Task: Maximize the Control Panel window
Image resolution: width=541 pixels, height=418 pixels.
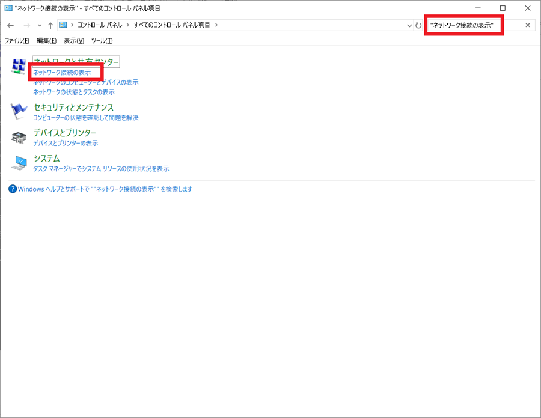Action: tap(503, 8)
